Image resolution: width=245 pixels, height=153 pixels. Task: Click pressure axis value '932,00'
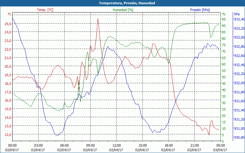pos(239,83)
